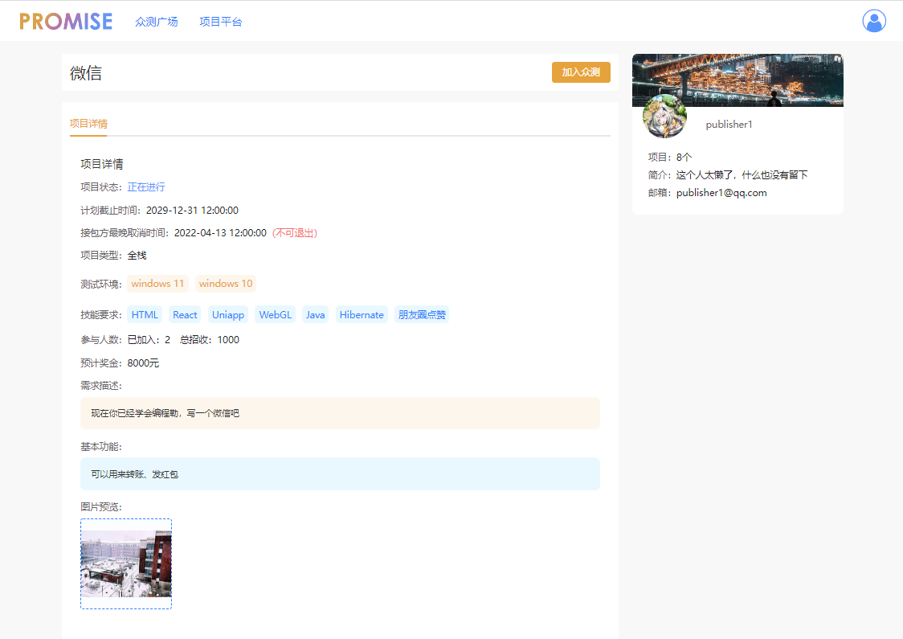
Task: Click the 图片预览 label
Action: tap(100, 506)
